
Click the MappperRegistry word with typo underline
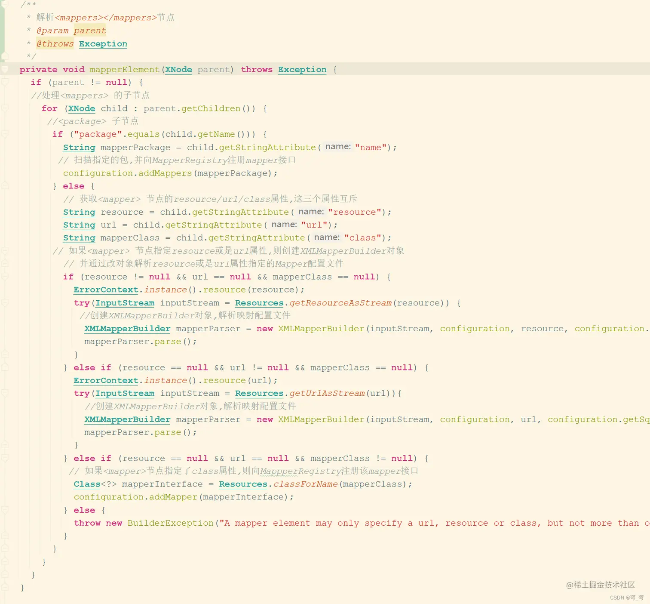[x=300, y=471]
